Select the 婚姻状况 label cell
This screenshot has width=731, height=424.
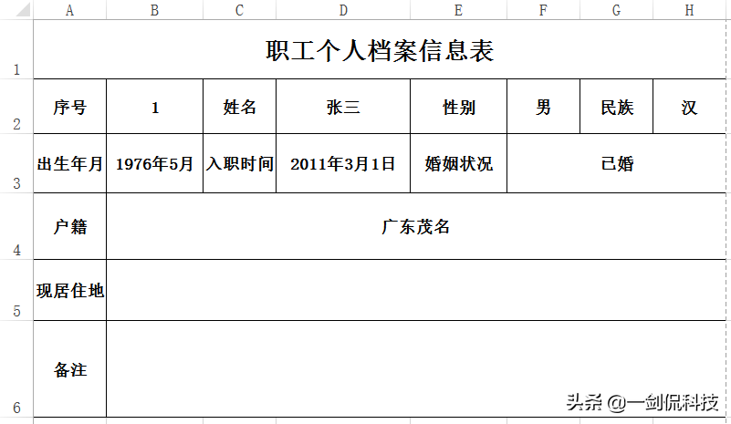(x=459, y=163)
